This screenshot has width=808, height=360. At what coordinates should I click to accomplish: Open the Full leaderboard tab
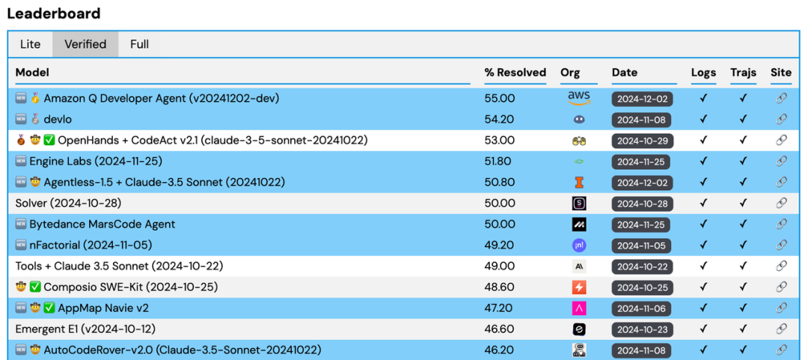(x=140, y=44)
